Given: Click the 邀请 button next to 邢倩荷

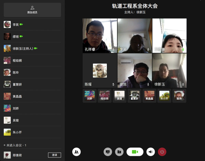Looking at the screenshot, I should click(54, 155).
